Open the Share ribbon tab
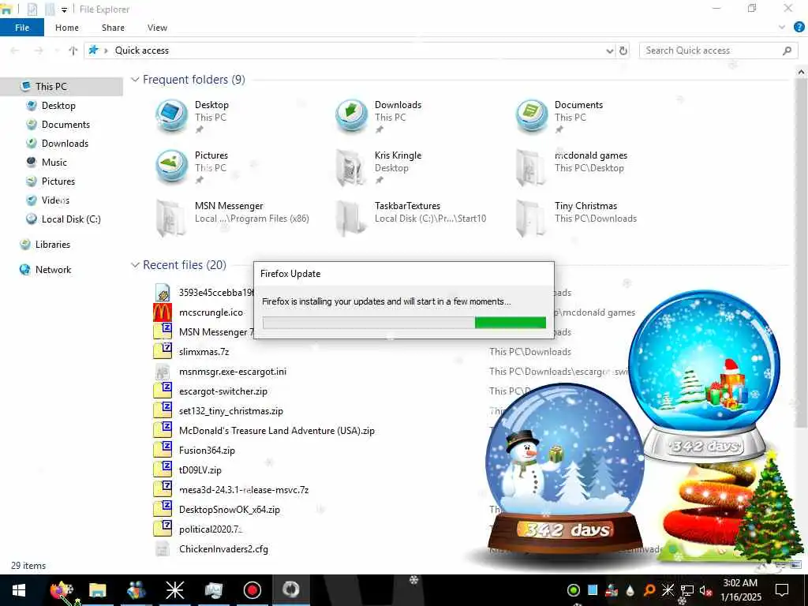This screenshot has height=606, width=808. [113, 28]
